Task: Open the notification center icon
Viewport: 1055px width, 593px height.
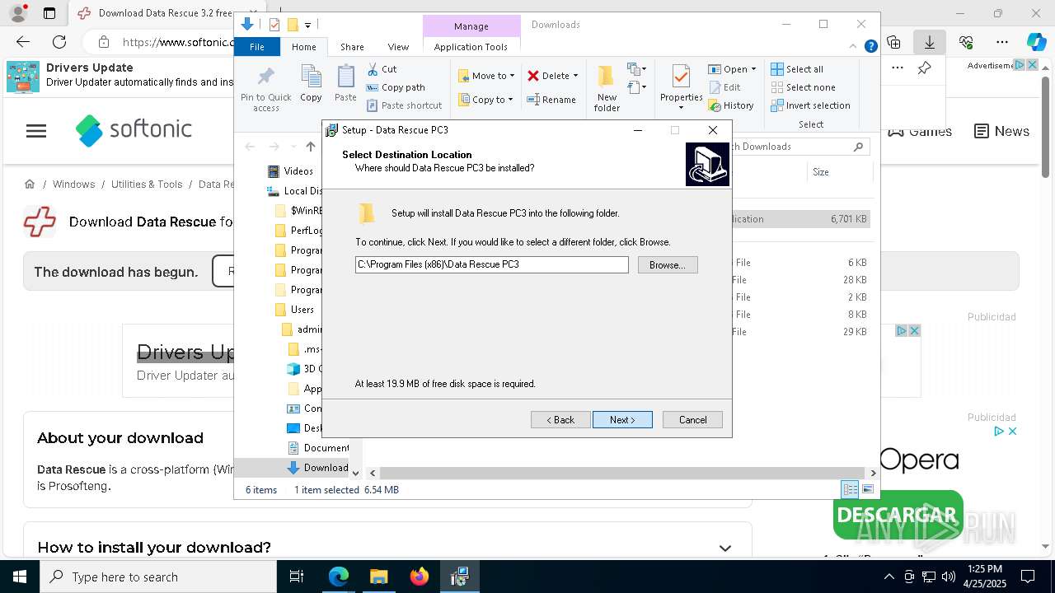Action: (x=1028, y=577)
